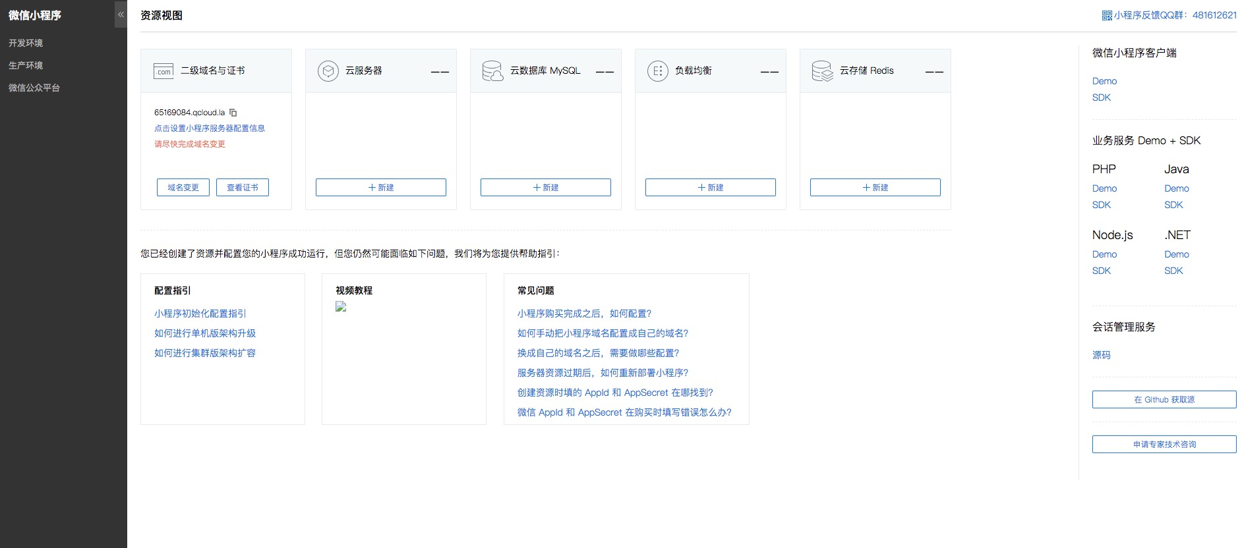Open 微信公众平台 in sidebar
This screenshot has height=548, width=1242.
[34, 88]
